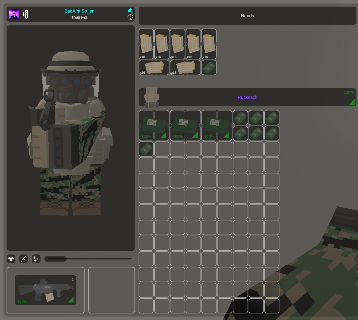Click the player avatar picture
358x320 pixels.
coord(14,14)
